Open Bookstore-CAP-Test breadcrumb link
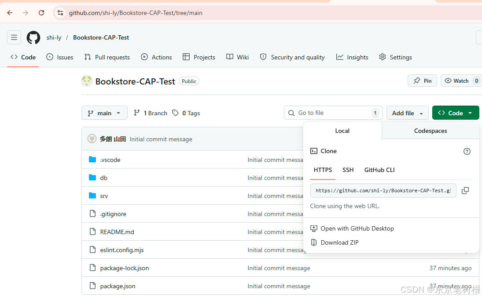Image resolution: width=482 pixels, height=297 pixels. (101, 37)
